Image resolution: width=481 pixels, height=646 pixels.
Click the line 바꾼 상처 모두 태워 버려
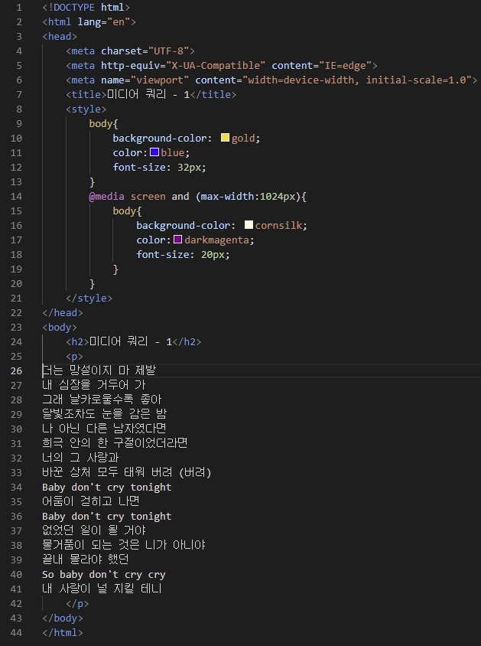[127, 472]
